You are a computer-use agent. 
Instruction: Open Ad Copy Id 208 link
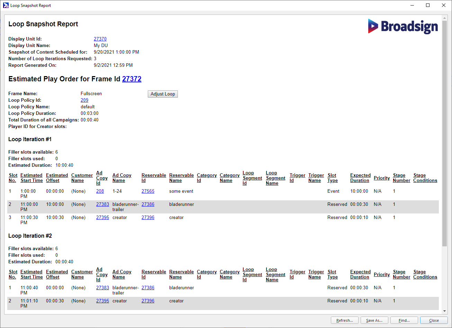point(100,191)
